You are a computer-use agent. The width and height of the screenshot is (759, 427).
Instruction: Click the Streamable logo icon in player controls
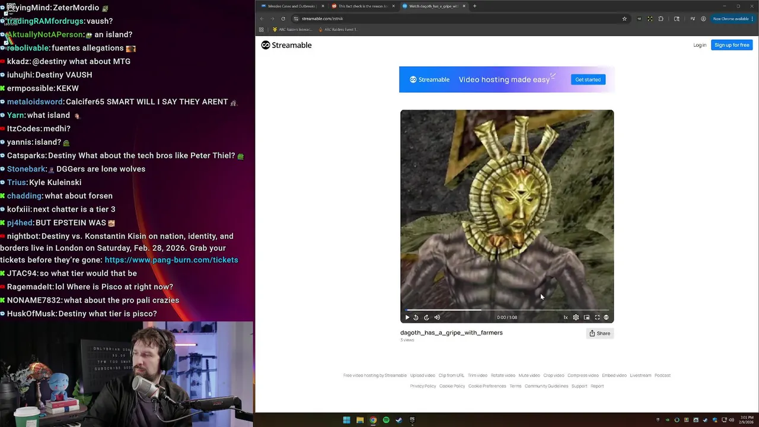606,317
